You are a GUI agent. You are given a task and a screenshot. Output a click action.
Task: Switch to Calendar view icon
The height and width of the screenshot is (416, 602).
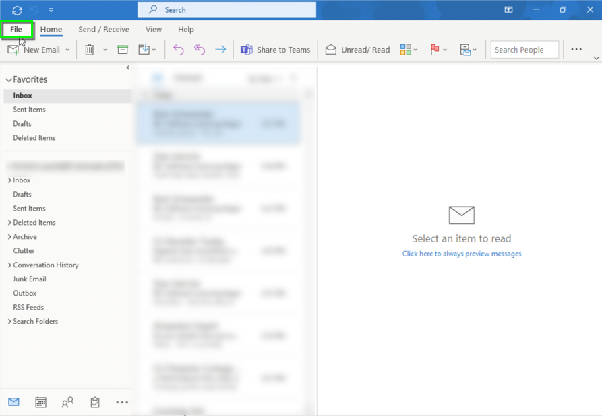click(x=40, y=402)
